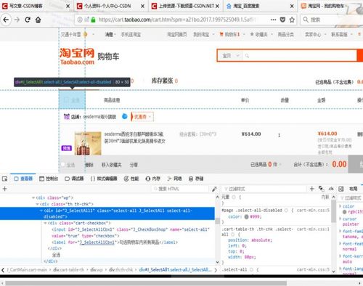Image resolution: width=363 pixels, height=286 pixels.
Task: Collapse the div class="wp" node
Action: pos(33,197)
